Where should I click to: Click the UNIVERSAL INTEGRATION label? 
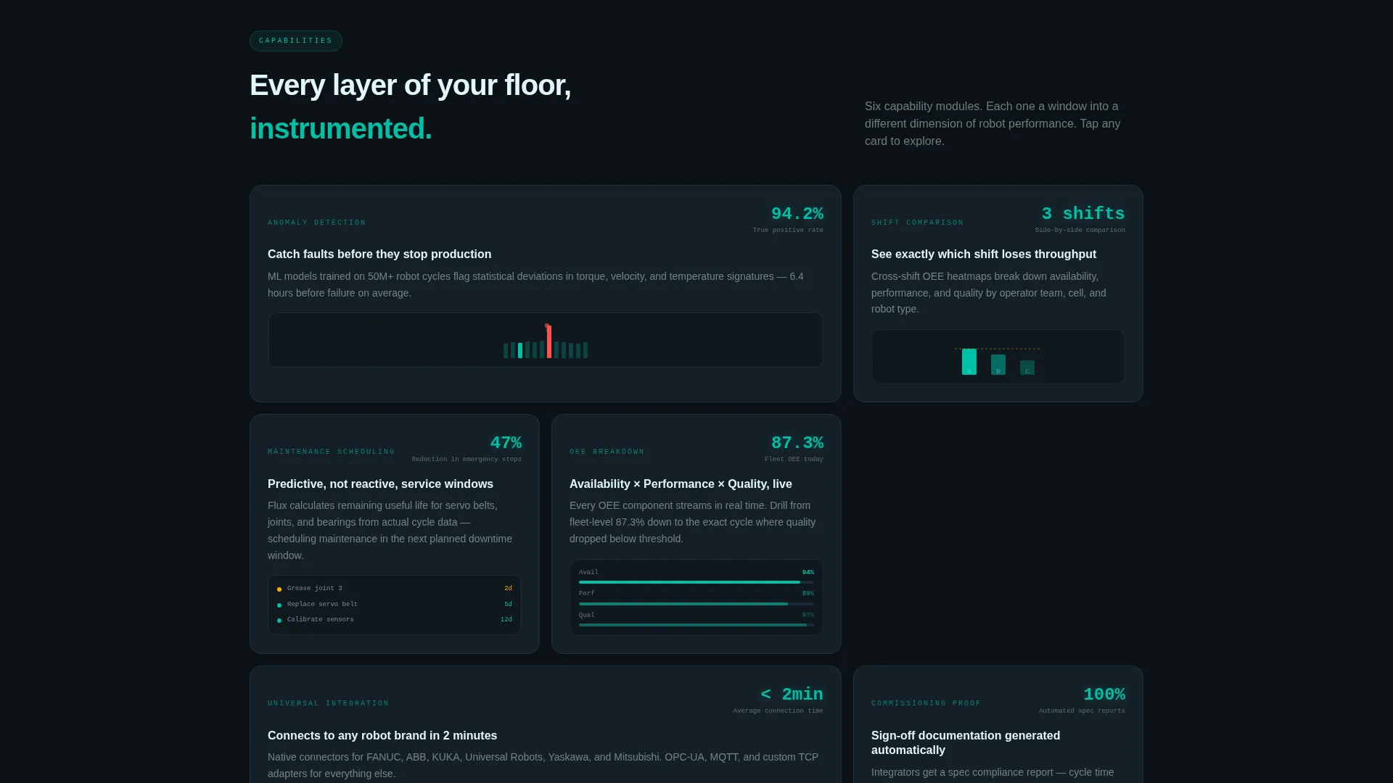tap(329, 703)
